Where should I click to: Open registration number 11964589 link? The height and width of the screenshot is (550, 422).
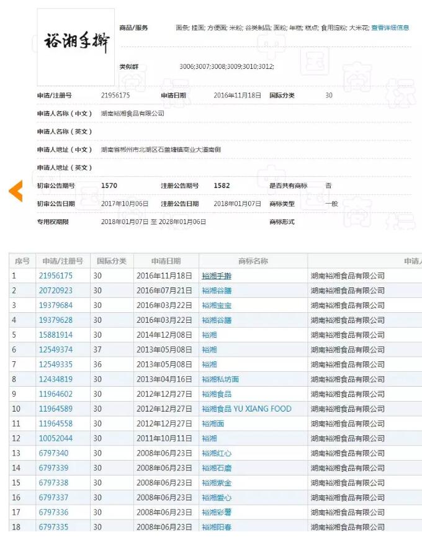[x=55, y=408]
